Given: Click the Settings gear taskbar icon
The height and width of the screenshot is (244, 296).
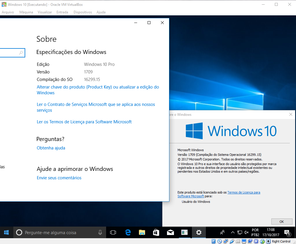Looking at the screenshot, I should 199,232.
